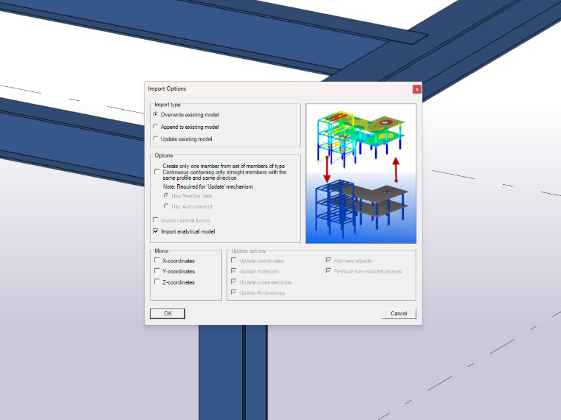Enable mirroring of X-coordinates
The image size is (561, 420).
(x=156, y=260)
